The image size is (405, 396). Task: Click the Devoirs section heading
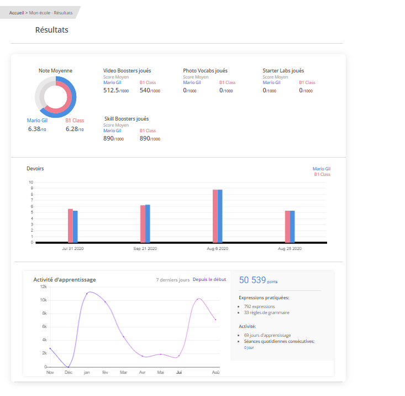pos(35,169)
